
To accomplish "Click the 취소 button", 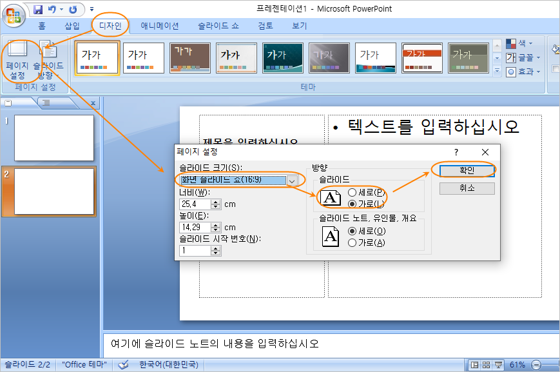I will [x=467, y=188].
